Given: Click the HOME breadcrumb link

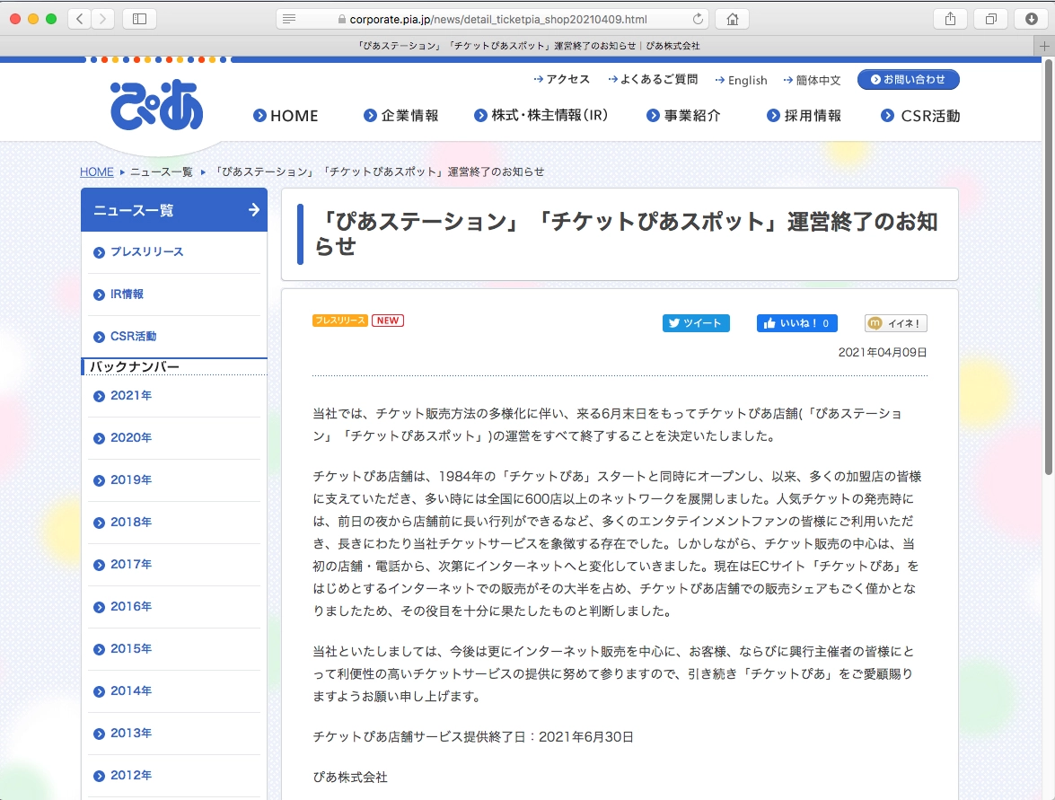Looking at the screenshot, I should pyautogui.click(x=96, y=171).
